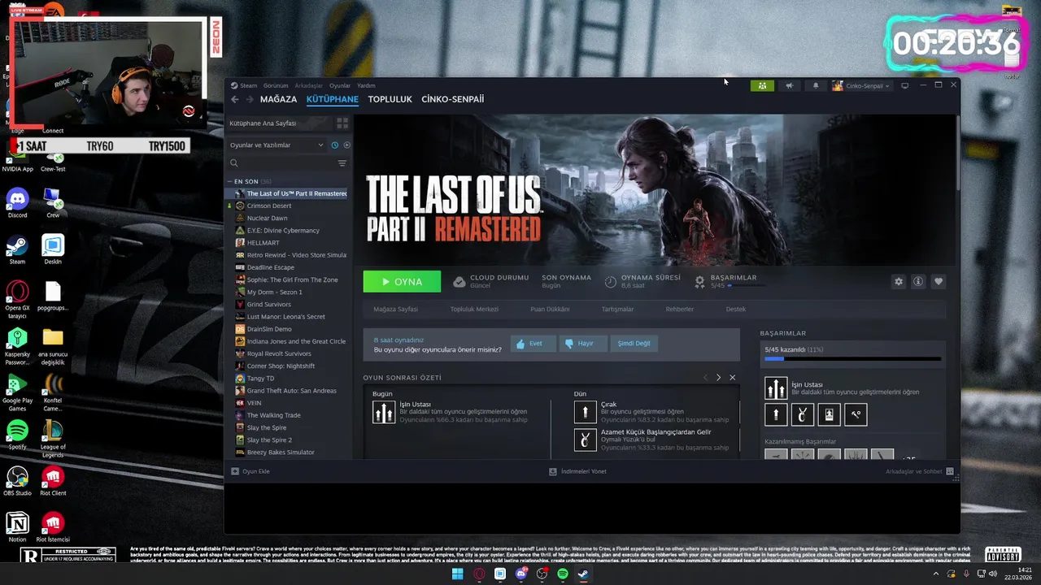This screenshot has height=585, width=1041.
Task: Click the plus icon next to Oyun Ekle
Action: 235,471
